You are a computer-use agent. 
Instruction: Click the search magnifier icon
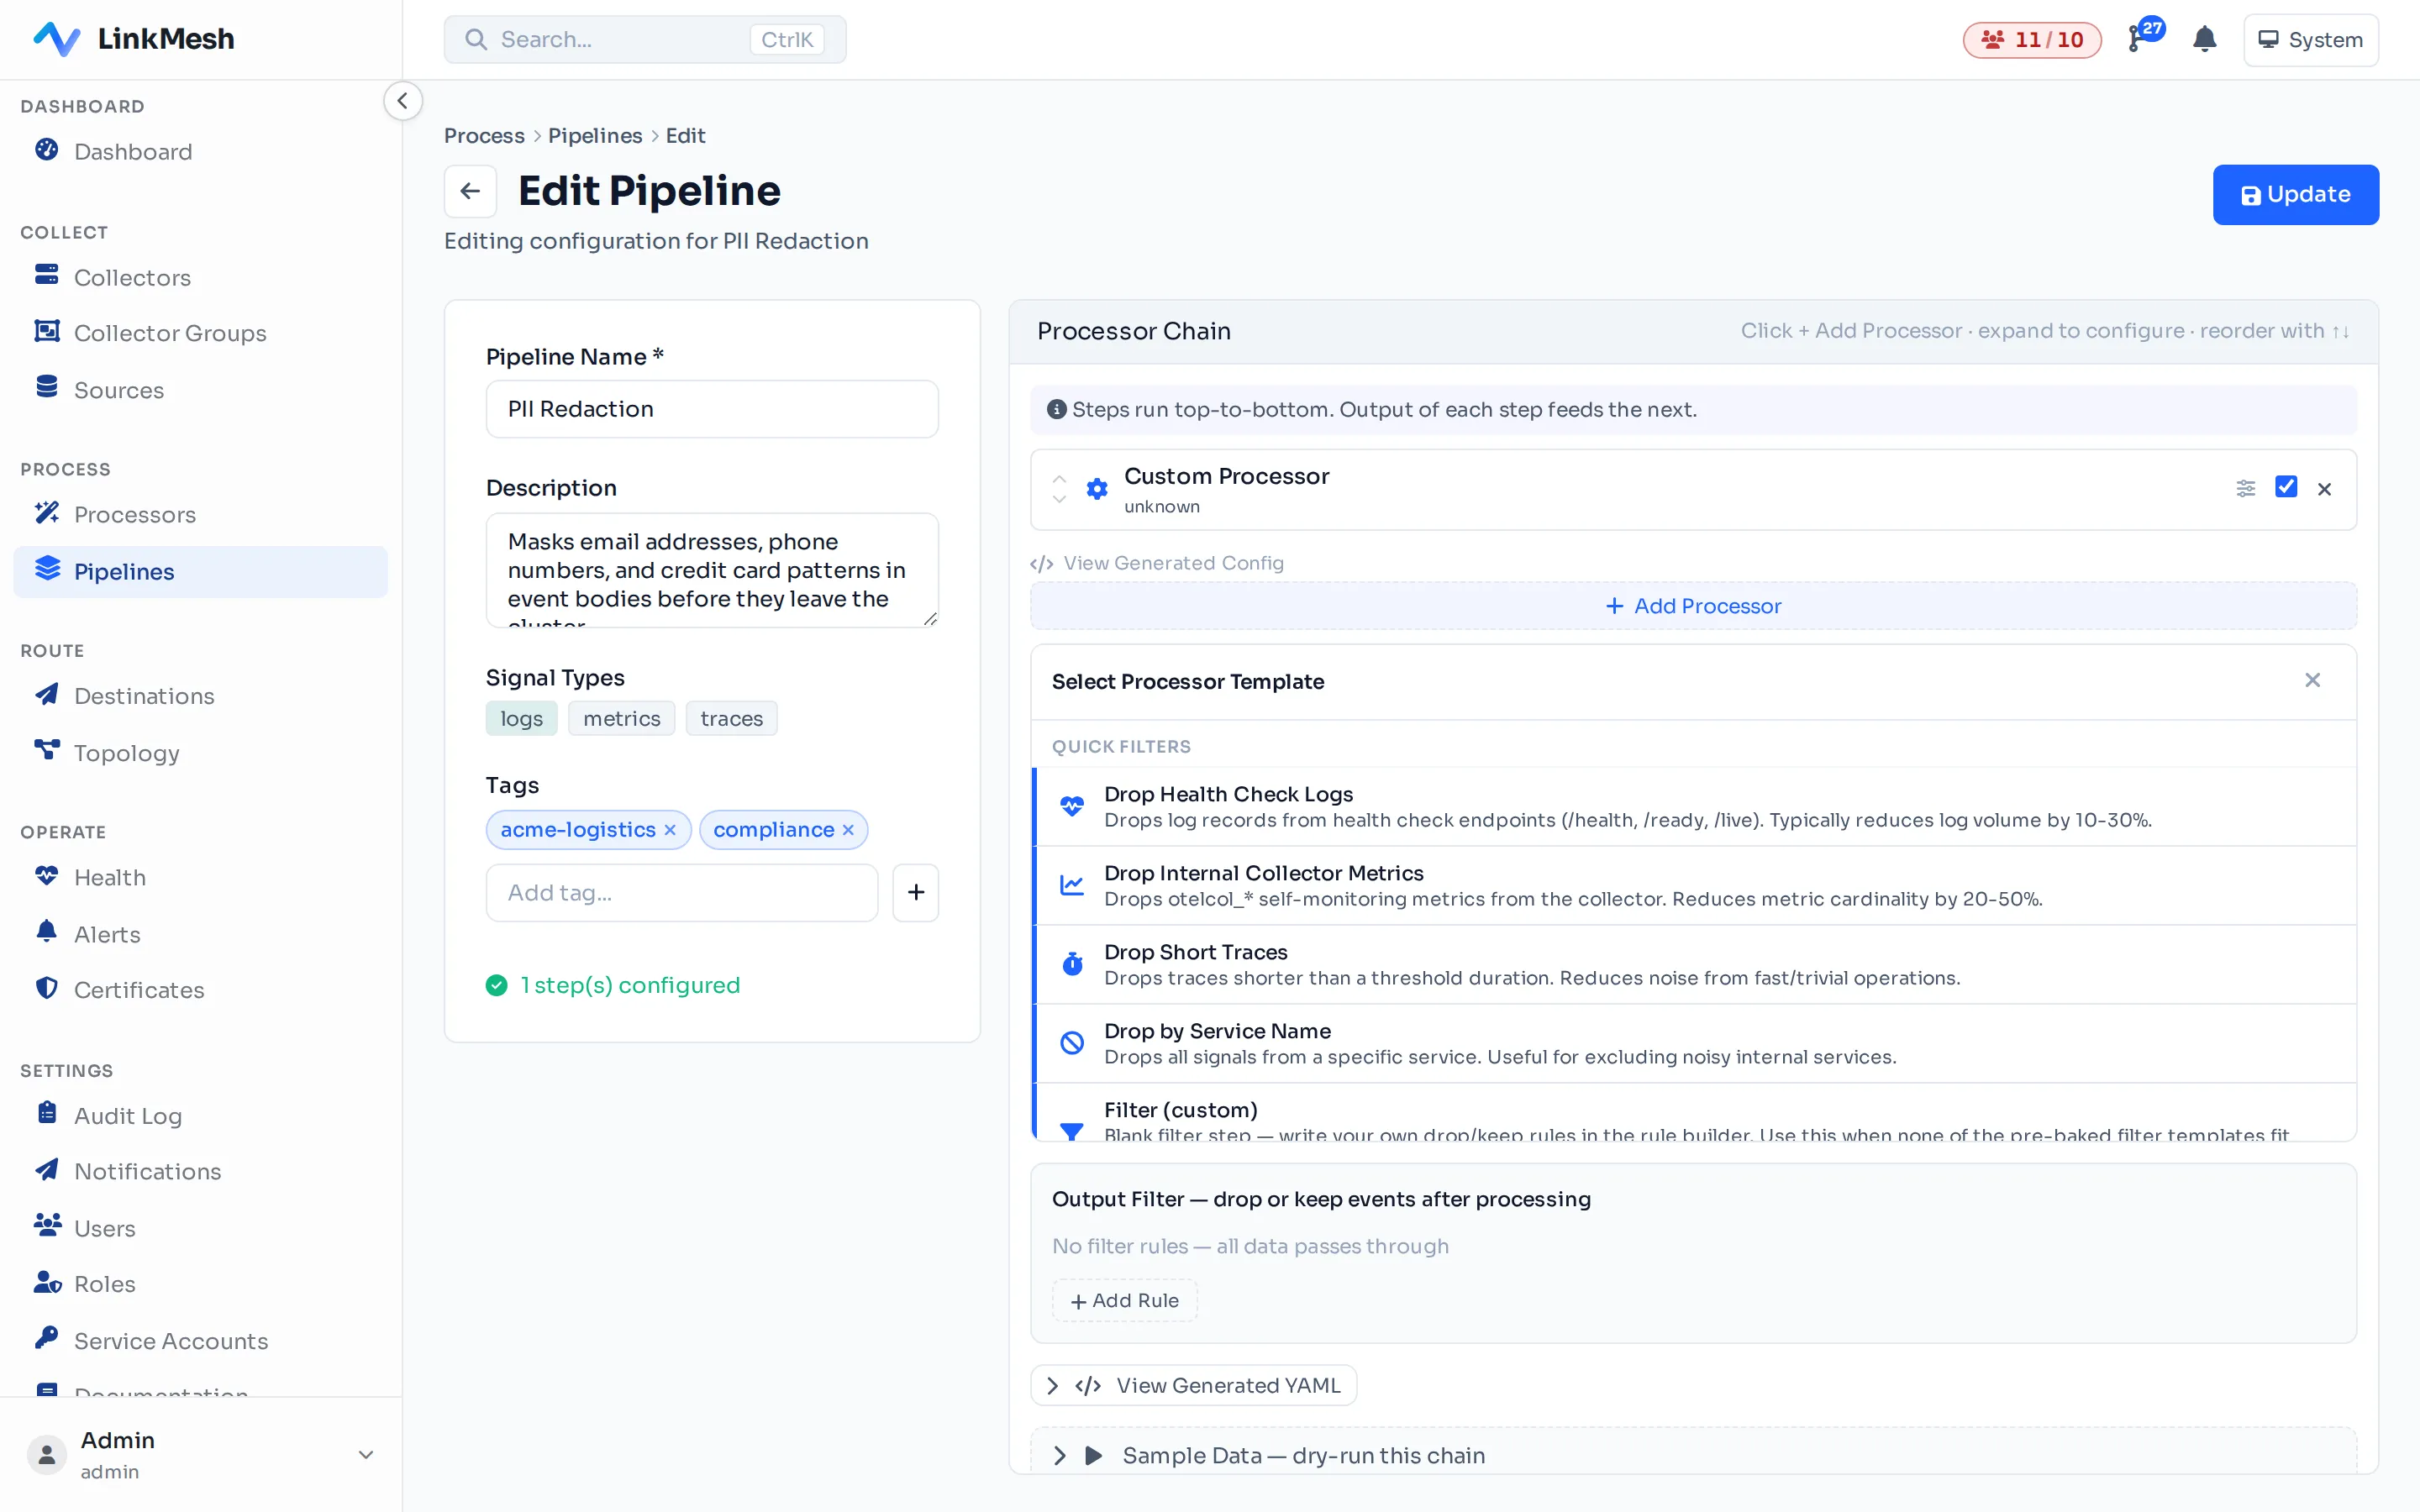pos(476,39)
